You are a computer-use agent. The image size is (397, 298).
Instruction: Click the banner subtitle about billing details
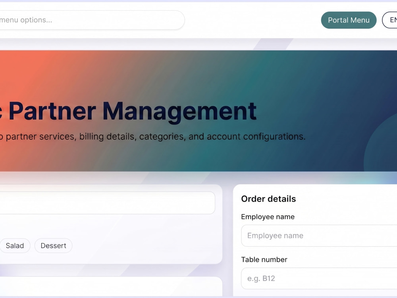pyautogui.click(x=153, y=137)
